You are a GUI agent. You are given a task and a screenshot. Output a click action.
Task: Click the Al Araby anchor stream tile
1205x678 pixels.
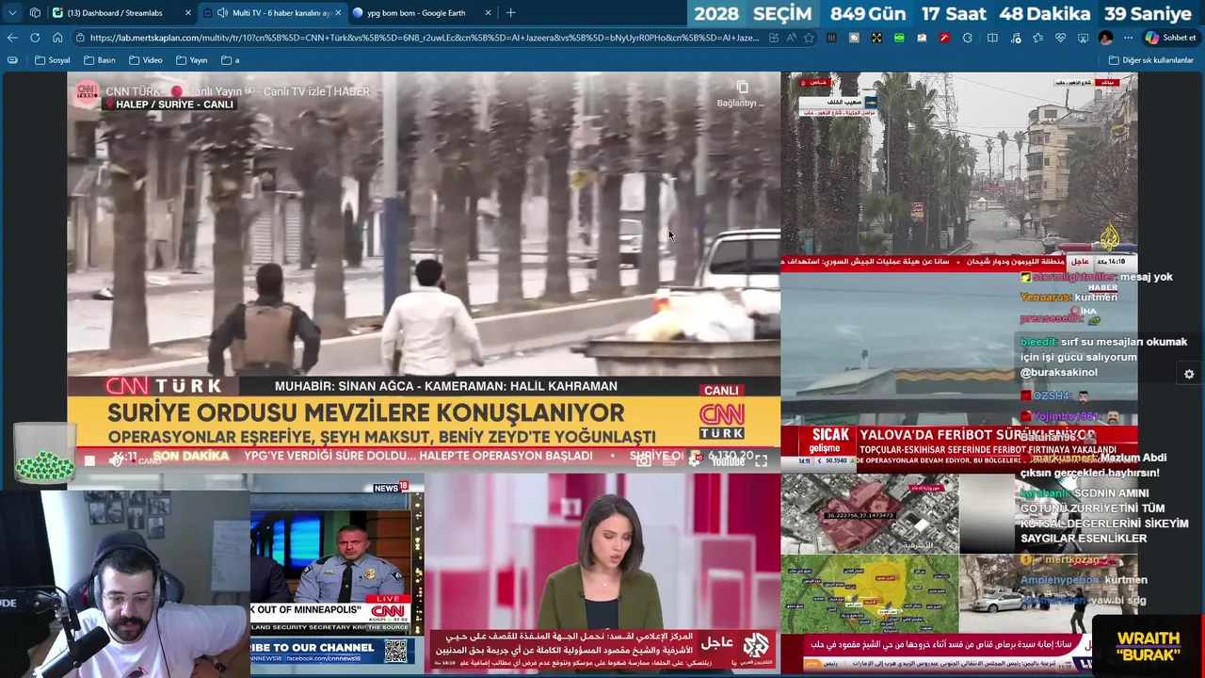coord(602,573)
